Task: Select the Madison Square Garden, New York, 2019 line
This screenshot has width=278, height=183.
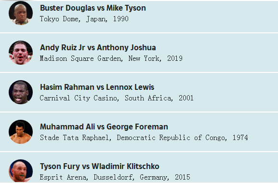Action: point(111,58)
